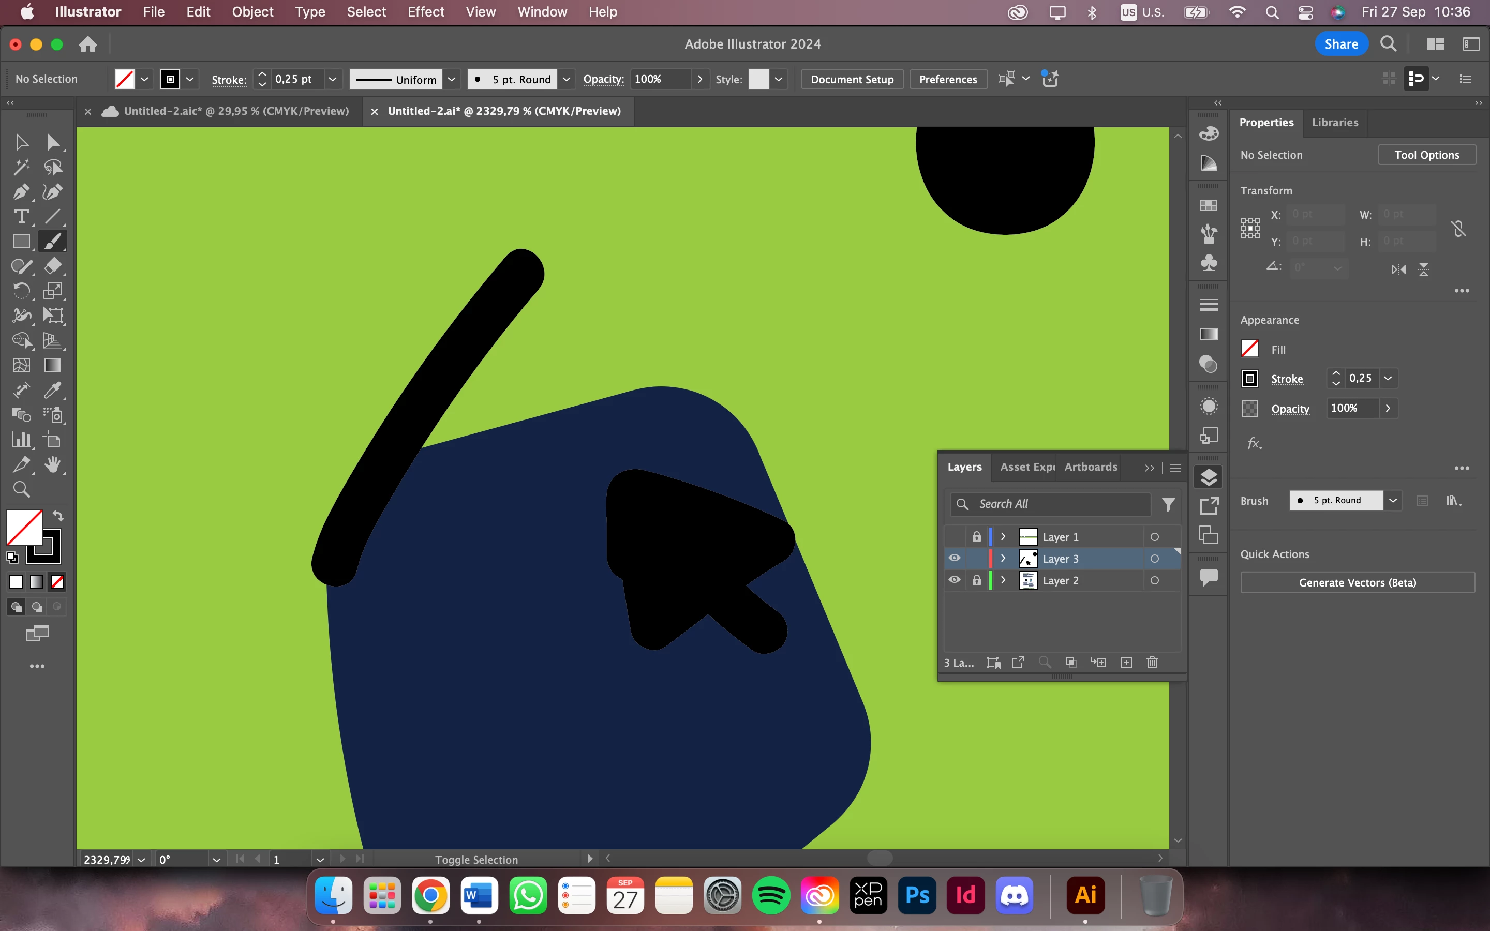Click the Fill swatch in Appearance panel
The width and height of the screenshot is (1490, 931).
[x=1250, y=349]
